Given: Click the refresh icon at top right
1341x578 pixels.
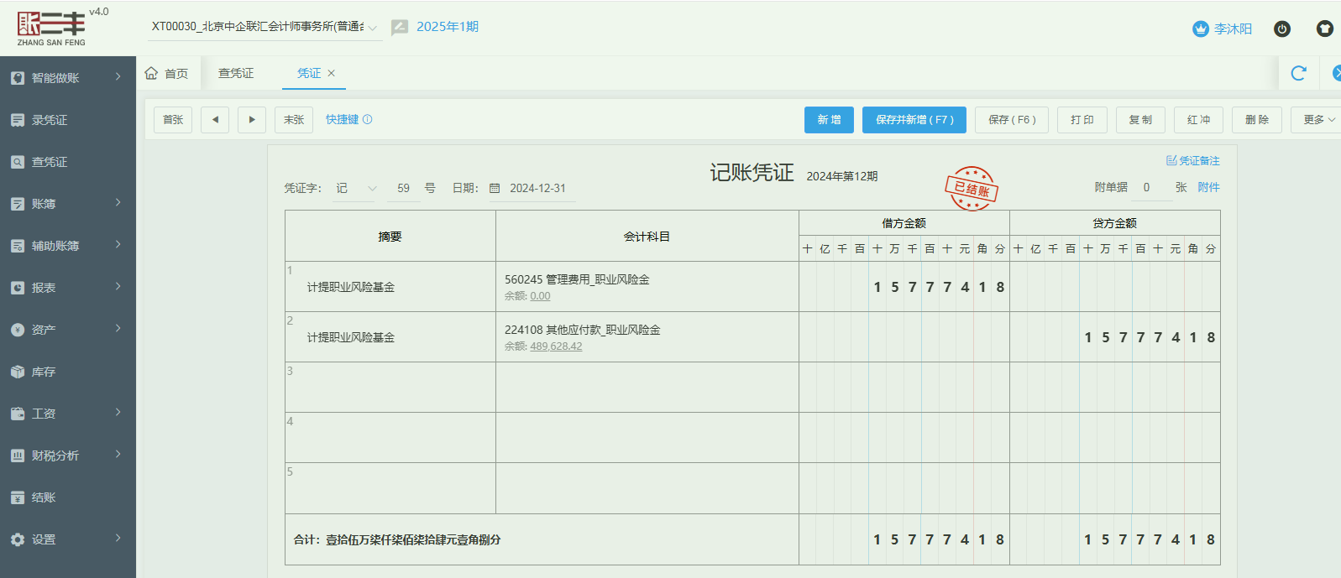Looking at the screenshot, I should [1298, 73].
